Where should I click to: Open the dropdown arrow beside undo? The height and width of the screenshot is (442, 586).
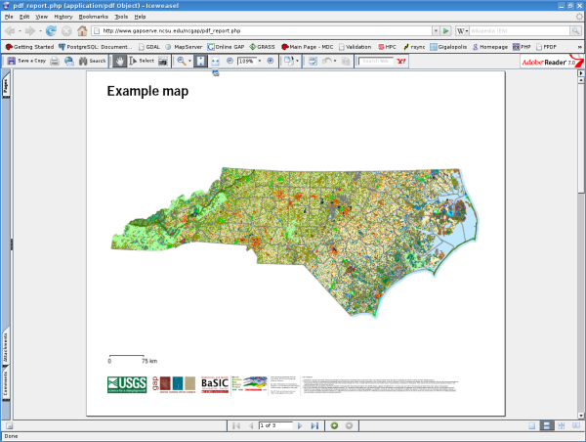pos(335,61)
